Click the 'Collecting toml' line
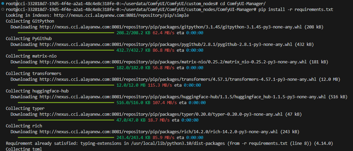The width and height of the screenshot is (353, 151). 24,149
